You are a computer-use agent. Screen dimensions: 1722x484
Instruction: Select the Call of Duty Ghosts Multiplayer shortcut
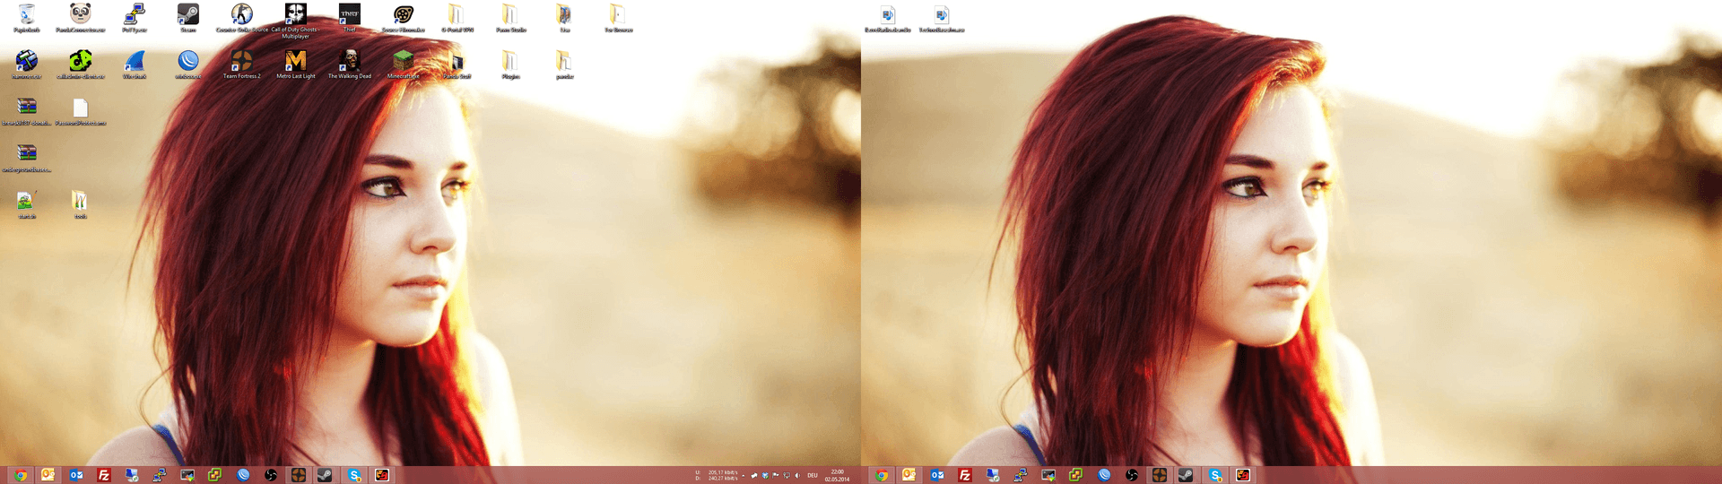click(x=295, y=15)
